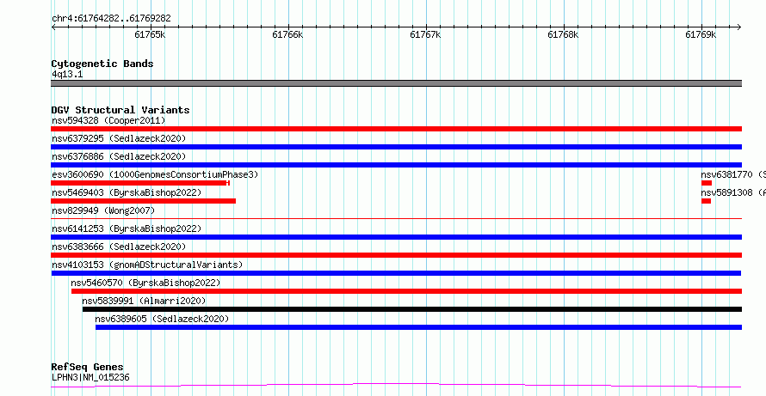The width and height of the screenshot is (766, 396).
Task: Click the DGV Structural Variants track heading
Action: pos(120,110)
